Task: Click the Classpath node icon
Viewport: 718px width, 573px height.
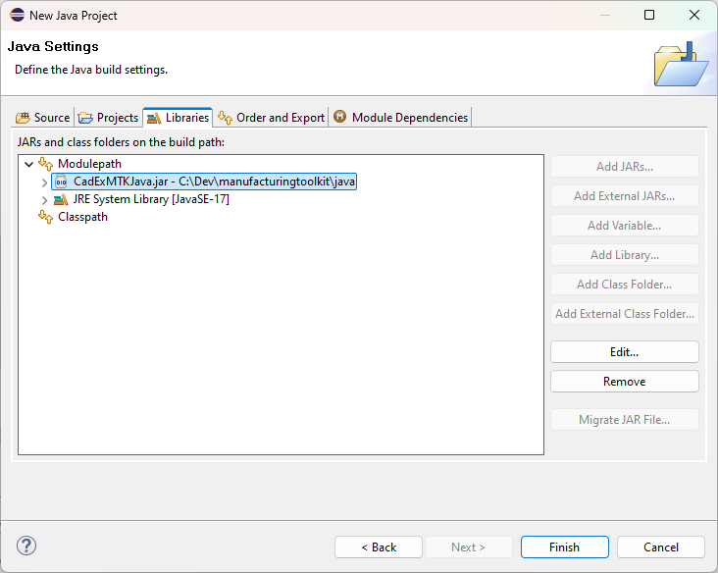Action: 45,217
